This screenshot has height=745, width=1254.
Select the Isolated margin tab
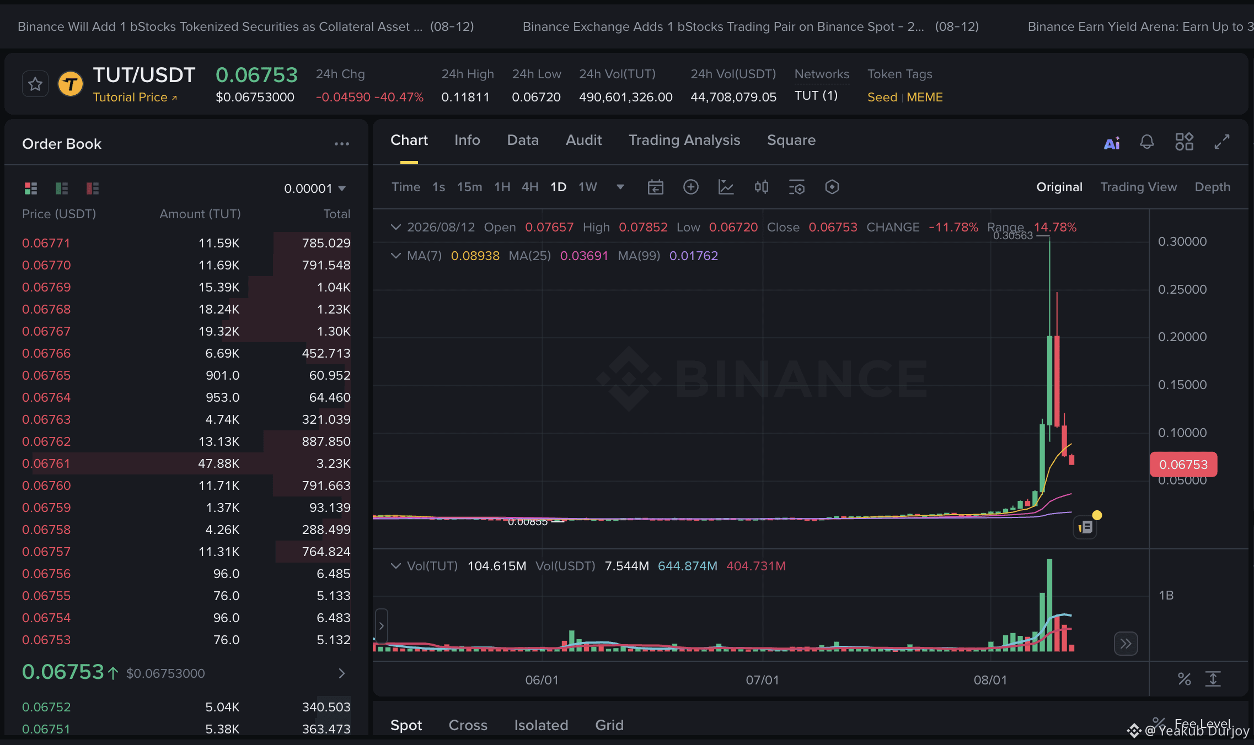coord(541,725)
